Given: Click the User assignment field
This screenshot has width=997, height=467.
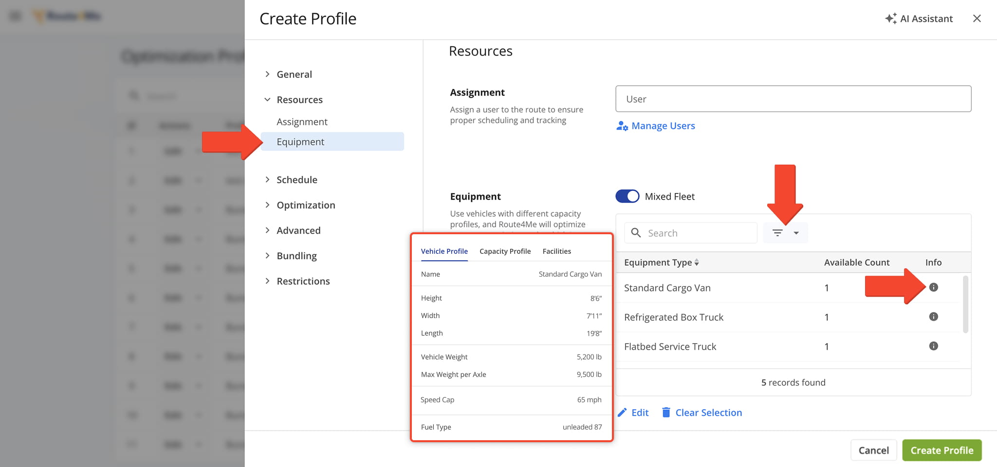Looking at the screenshot, I should (793, 99).
